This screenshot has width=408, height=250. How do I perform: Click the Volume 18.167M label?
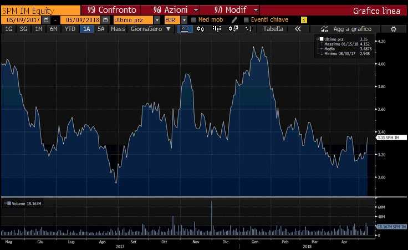(26, 203)
